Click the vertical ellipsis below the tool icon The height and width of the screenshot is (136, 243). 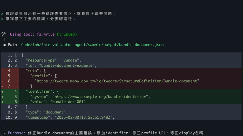pyautogui.click(x=4, y=40)
